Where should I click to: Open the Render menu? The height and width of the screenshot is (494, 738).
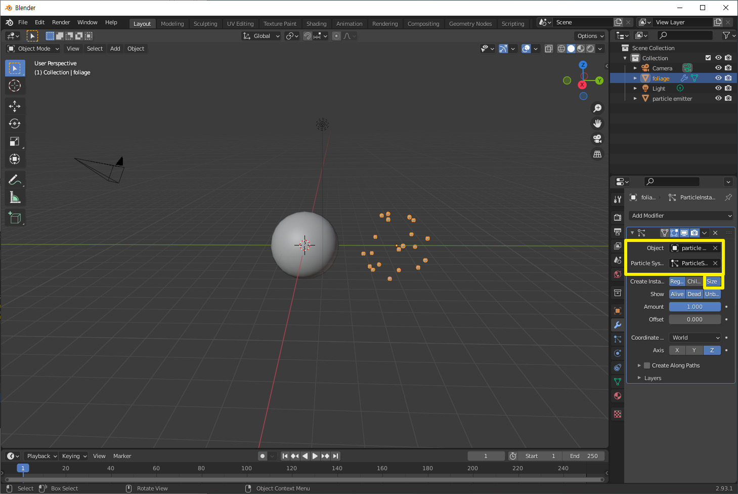coord(61,22)
